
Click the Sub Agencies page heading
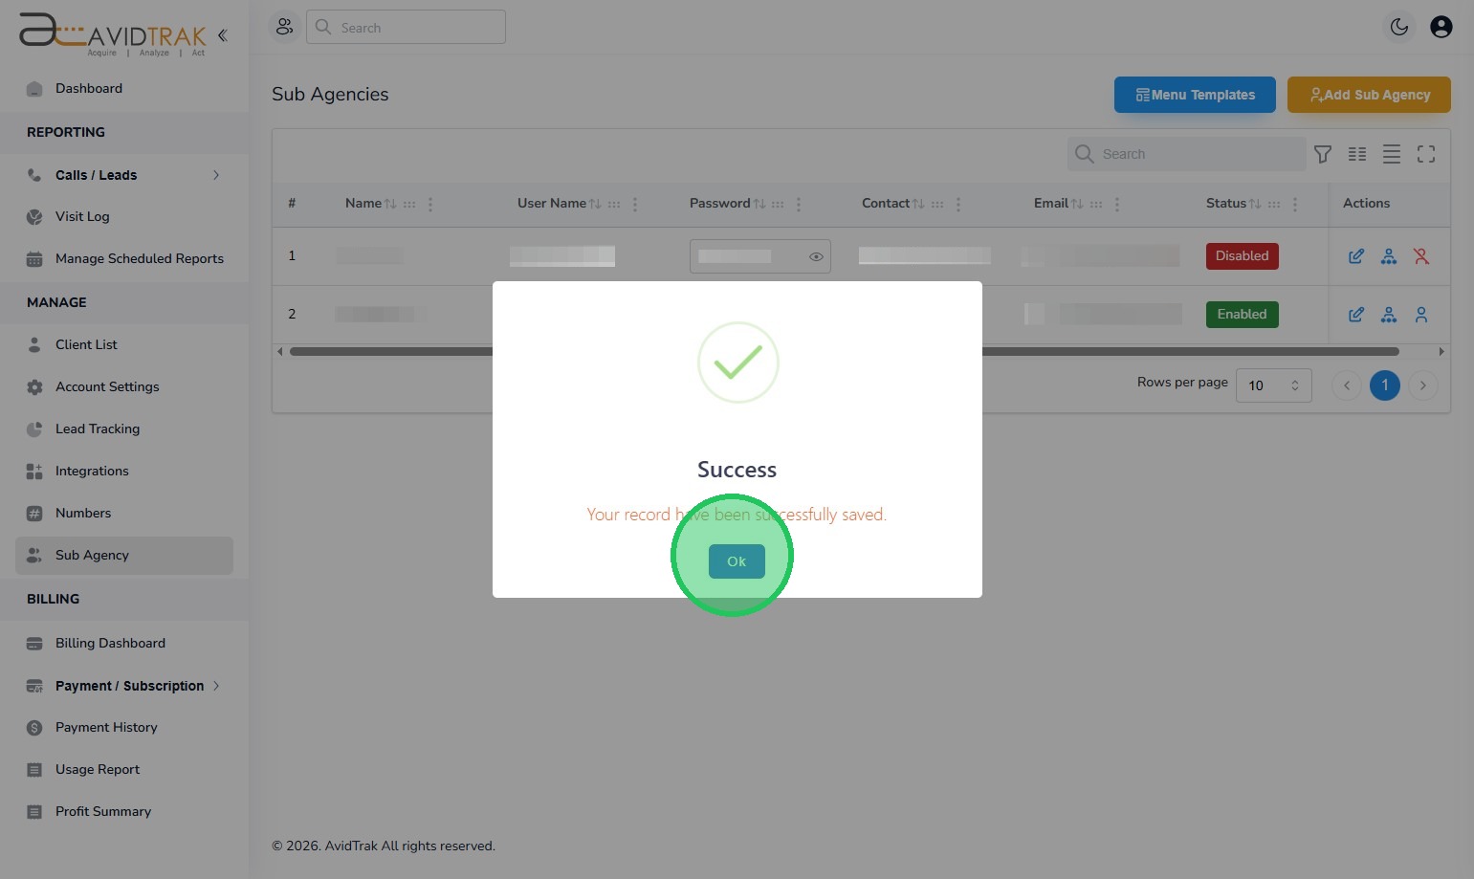(x=330, y=95)
